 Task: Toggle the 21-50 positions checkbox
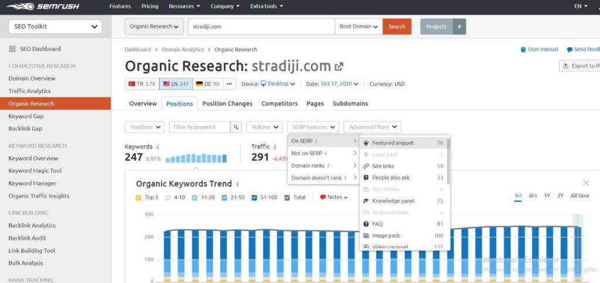(x=225, y=198)
